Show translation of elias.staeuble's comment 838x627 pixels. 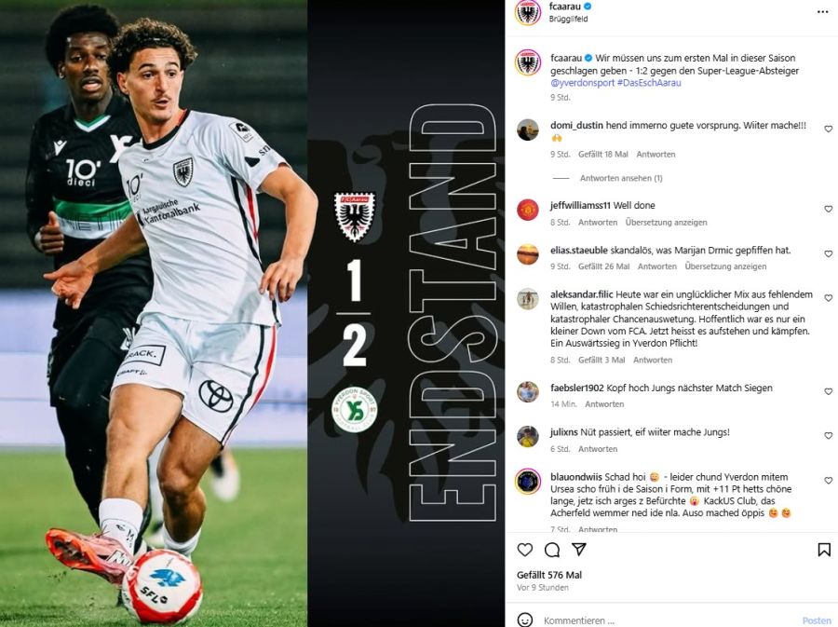coord(725,266)
